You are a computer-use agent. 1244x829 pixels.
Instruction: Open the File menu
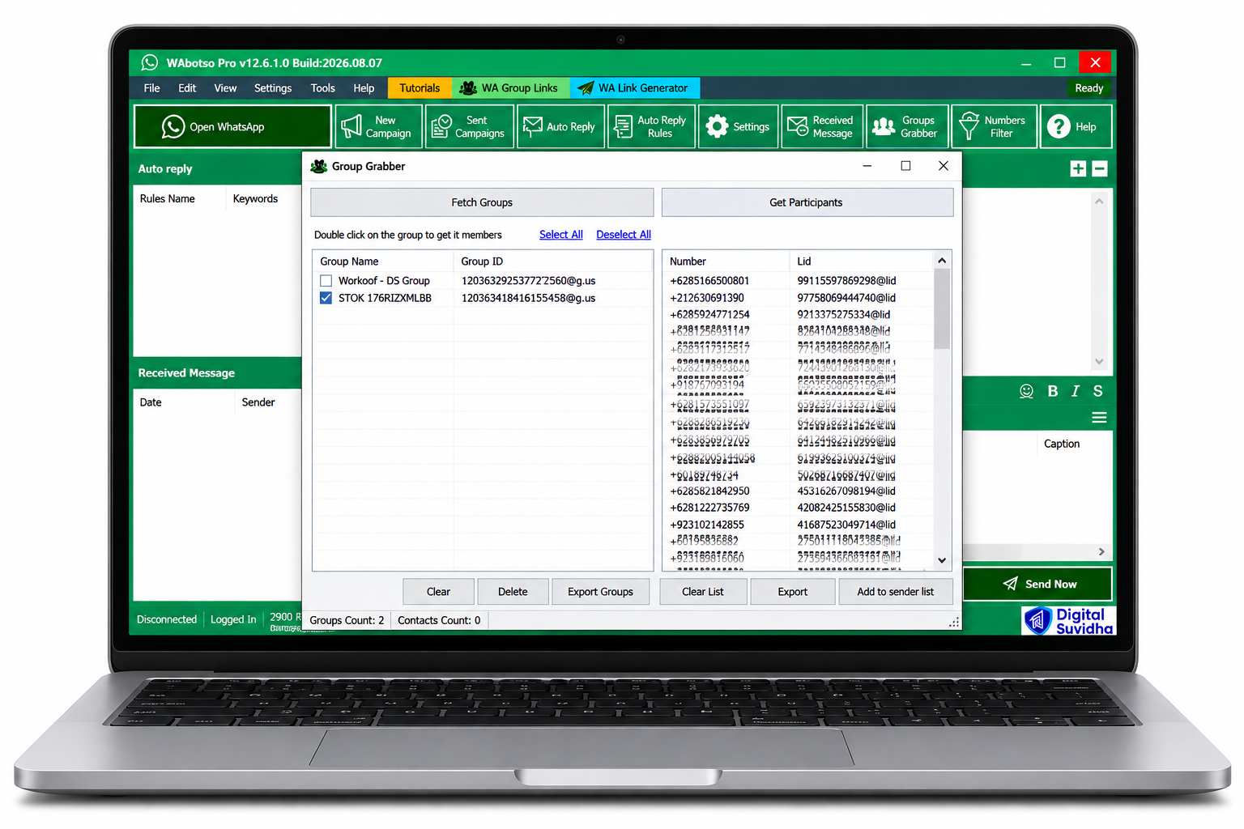151,87
